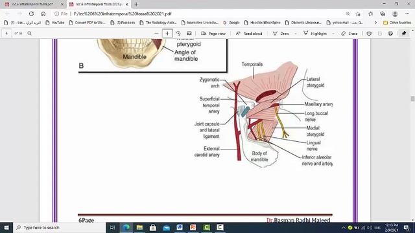The image size is (415, 233).
Task: Open the Facebook bookmark
Action: coord(123,23)
